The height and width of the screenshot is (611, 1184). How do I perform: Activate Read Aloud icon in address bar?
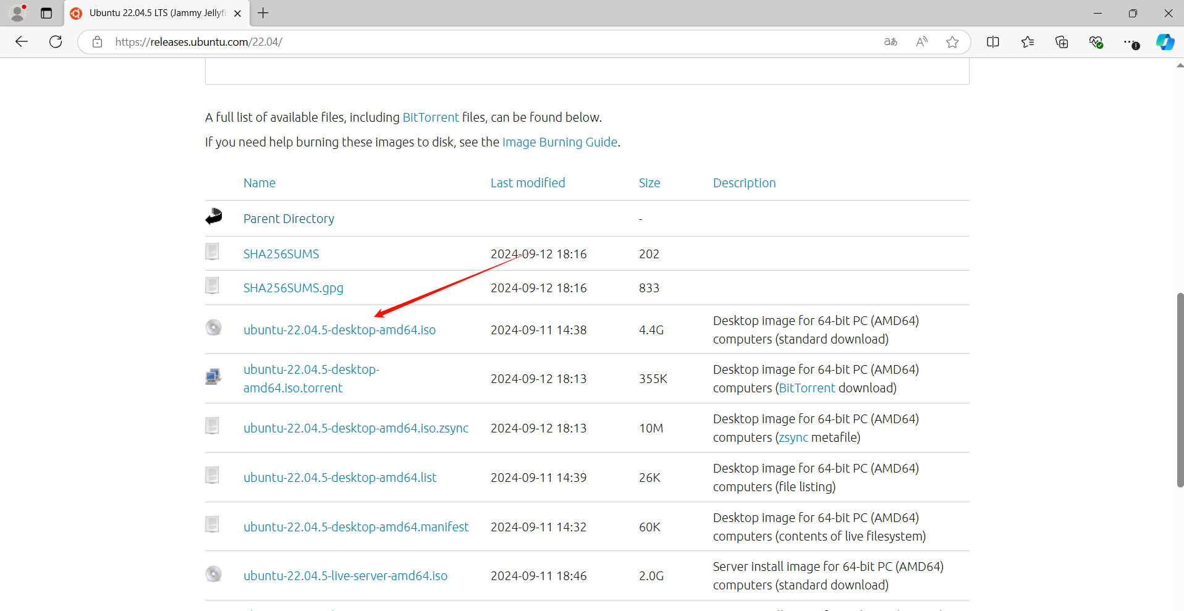click(x=921, y=42)
